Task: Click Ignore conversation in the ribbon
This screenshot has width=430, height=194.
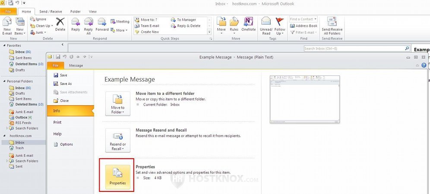Action: [38, 19]
